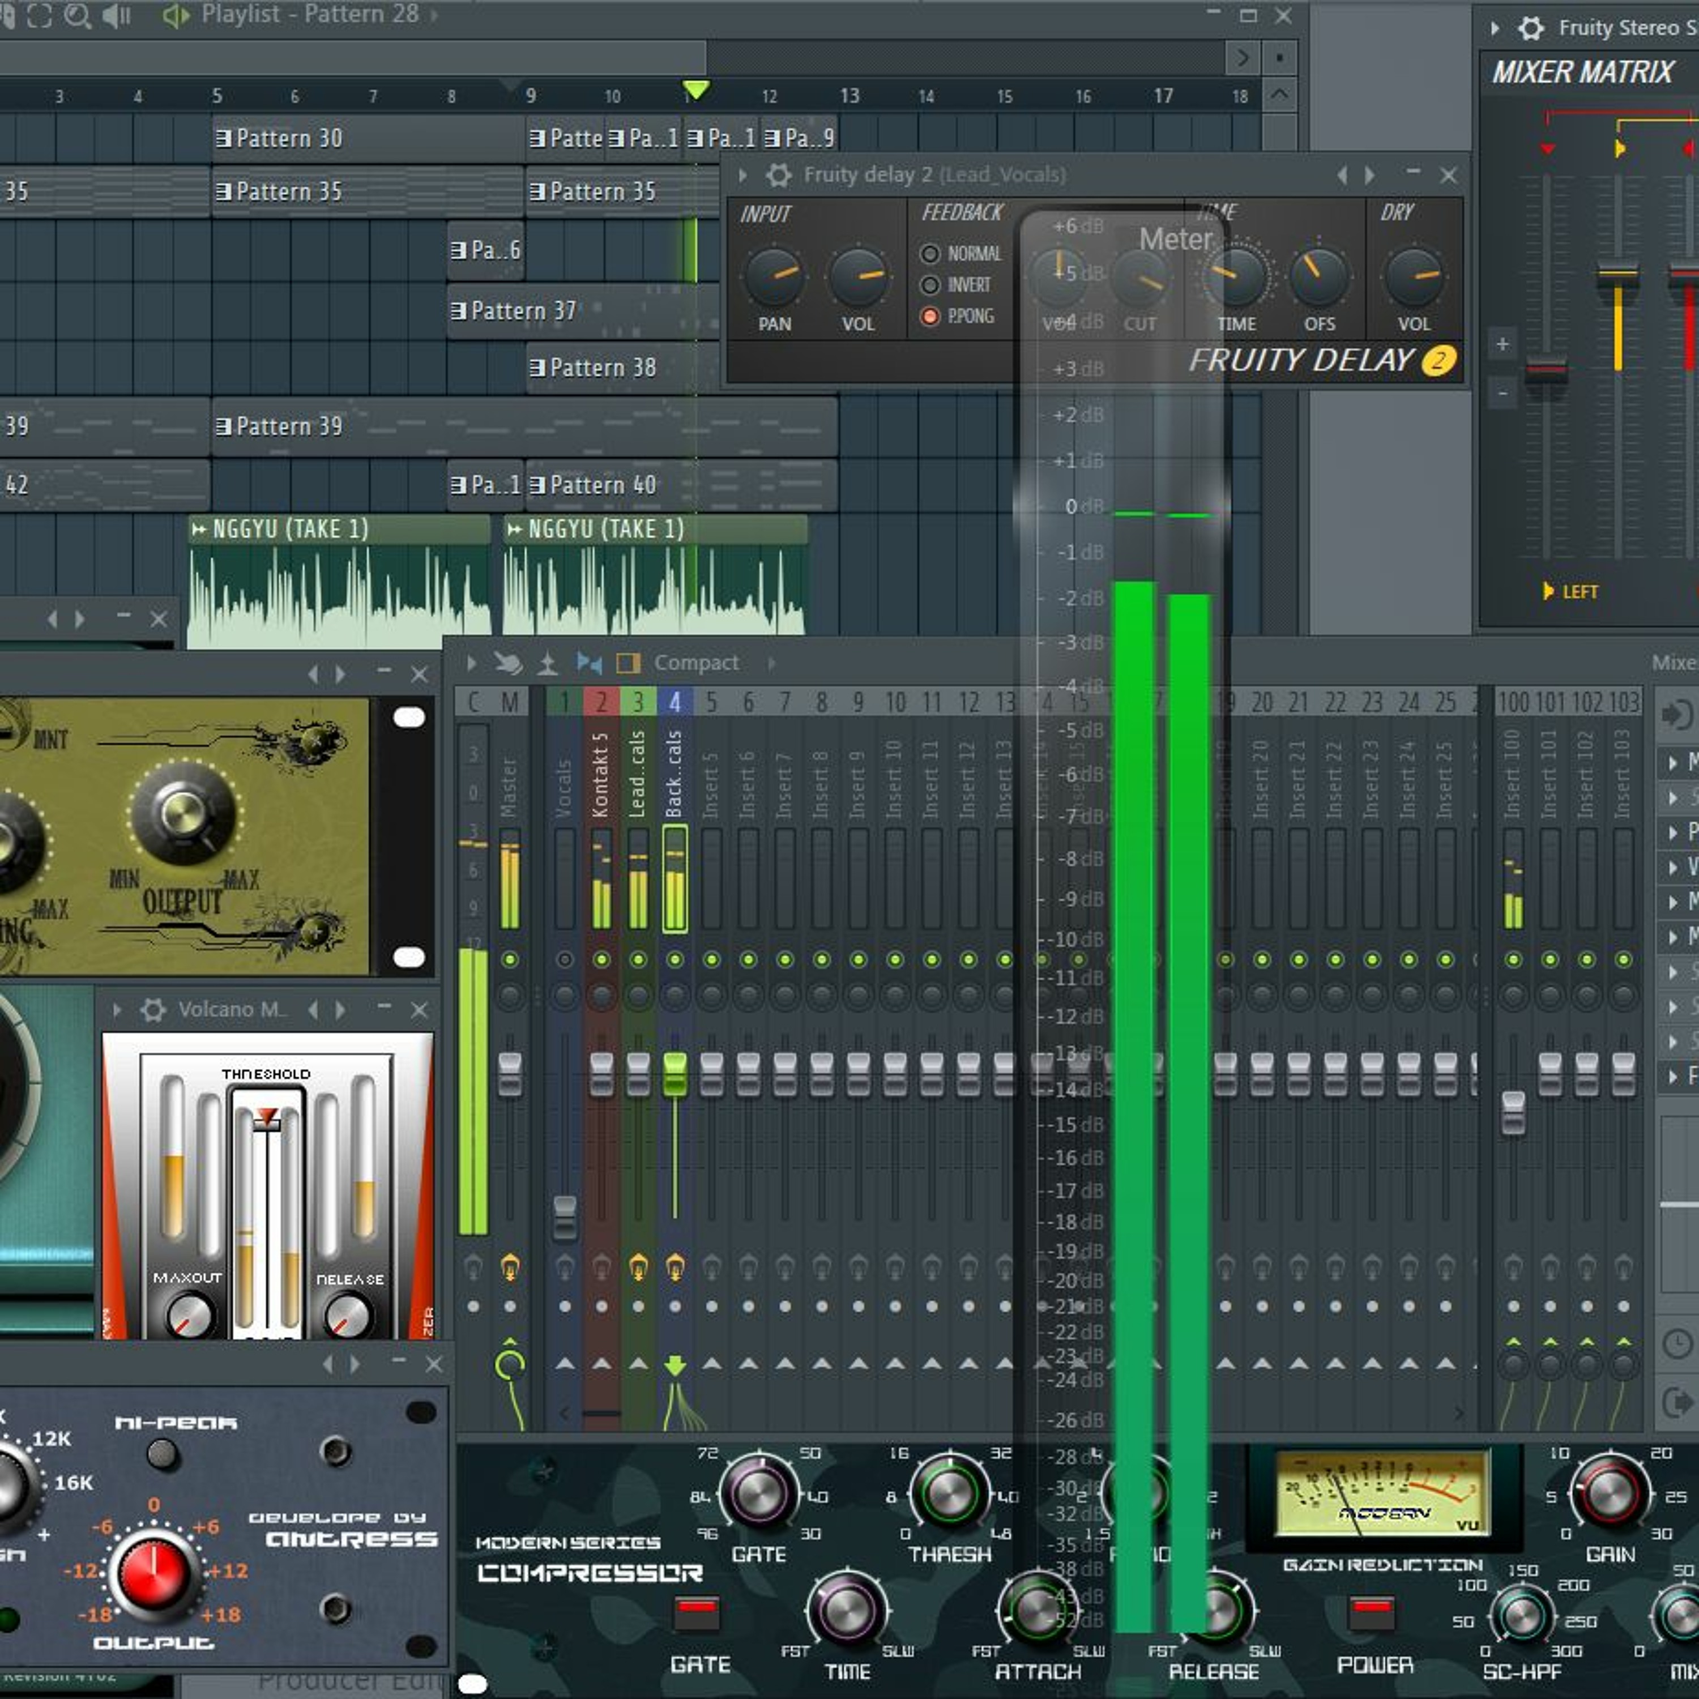
Task: Click the LEFT label in Mixer Matrix
Action: pyautogui.click(x=1580, y=592)
